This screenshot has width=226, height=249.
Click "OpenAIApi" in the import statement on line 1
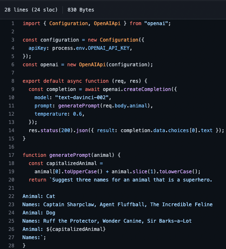(x=107, y=23)
